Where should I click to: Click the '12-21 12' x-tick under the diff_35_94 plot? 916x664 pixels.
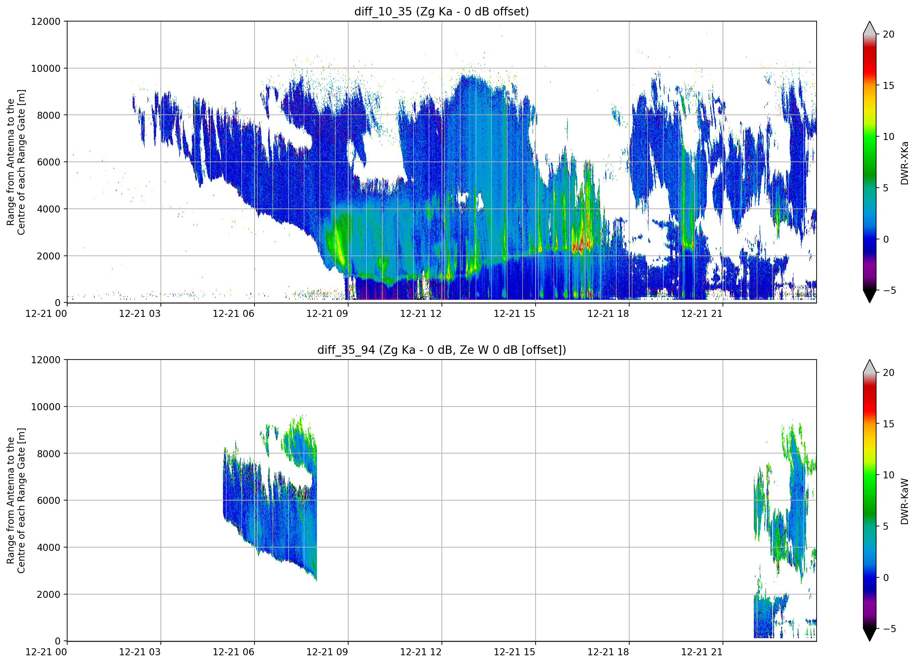coord(421,652)
